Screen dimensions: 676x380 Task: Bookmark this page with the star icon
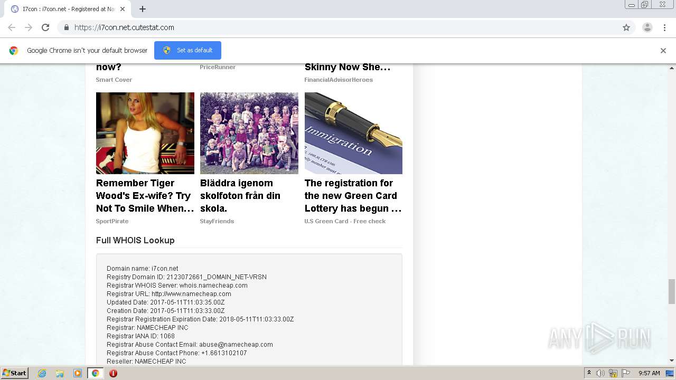click(626, 27)
